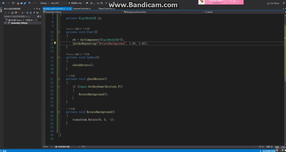The height and width of the screenshot is (152, 286).
Task: Switch to the PlayerController.cs tab
Action: [107, 9]
